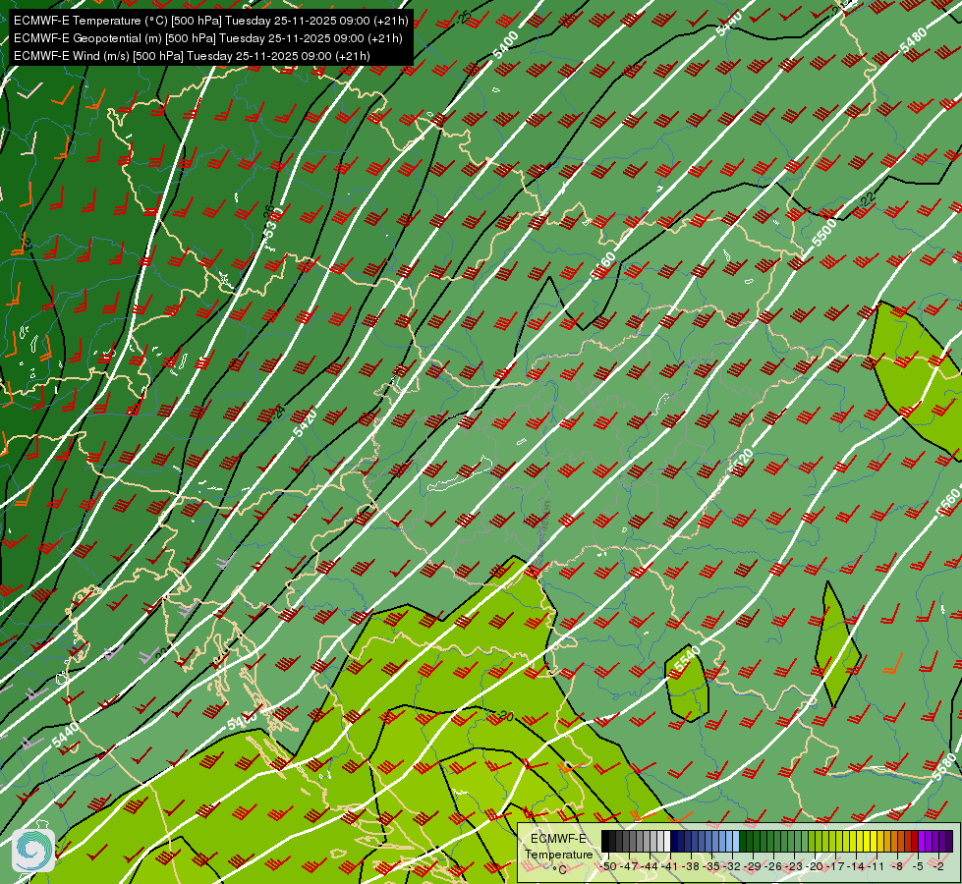Click the 5580 geopotential contour label
Screen dimensions: 962x884
point(945,767)
